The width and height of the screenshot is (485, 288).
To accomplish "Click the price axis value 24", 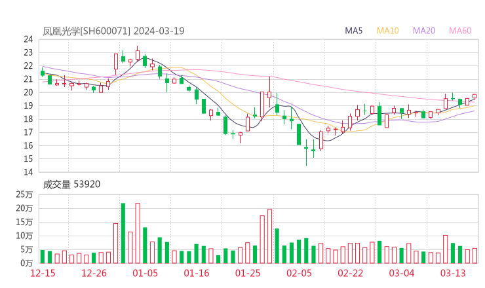I will [28, 39].
